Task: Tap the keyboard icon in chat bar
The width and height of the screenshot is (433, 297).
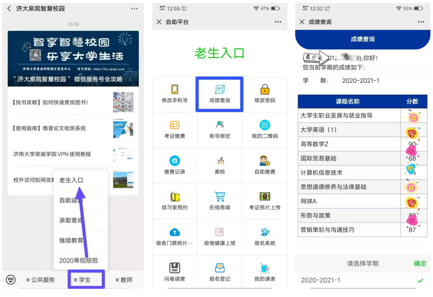Action: tap(11, 280)
